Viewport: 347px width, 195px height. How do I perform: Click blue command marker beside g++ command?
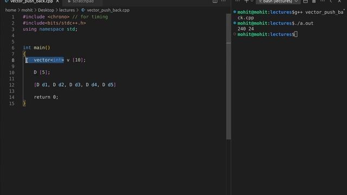(x=235, y=12)
